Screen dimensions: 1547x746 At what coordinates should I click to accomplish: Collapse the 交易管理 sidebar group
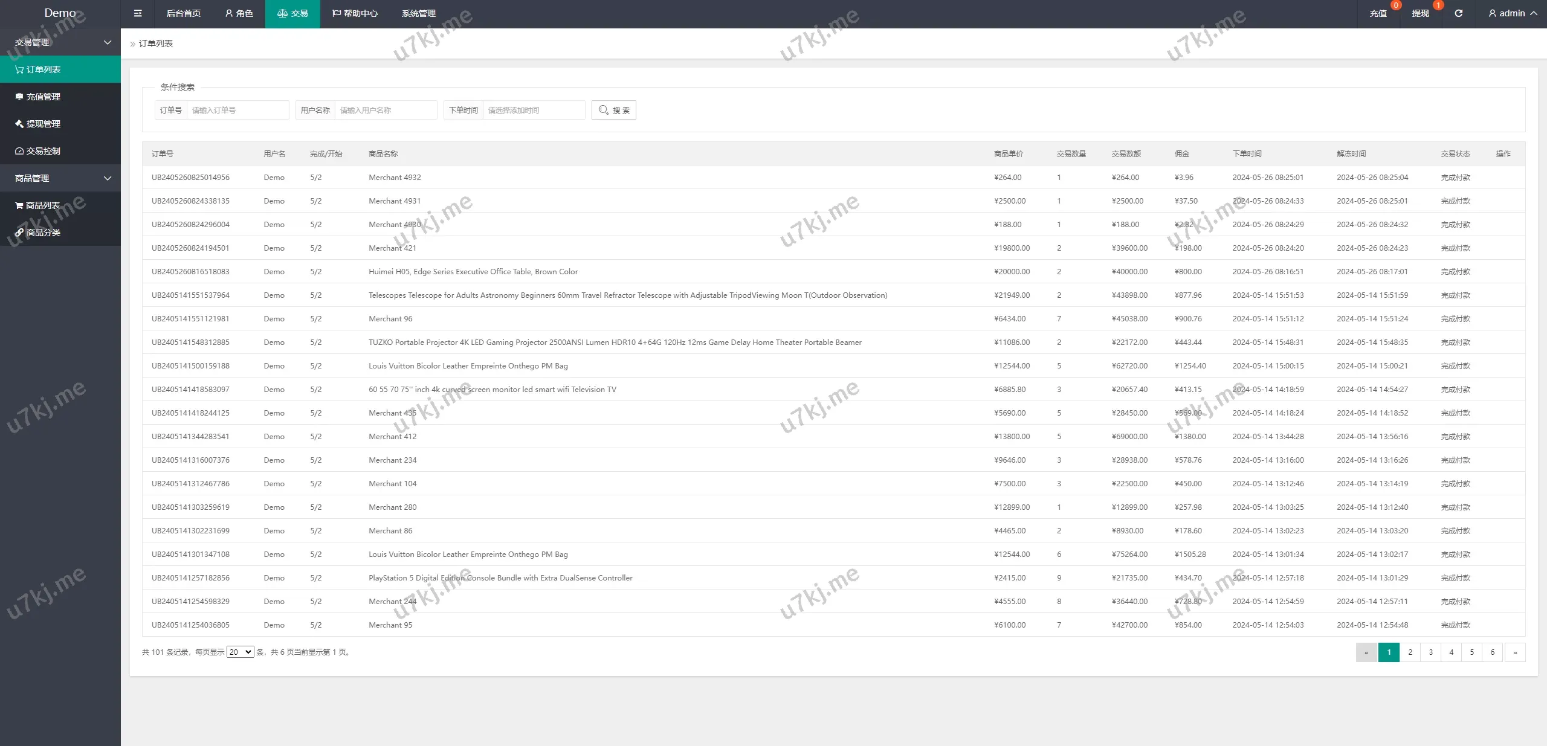click(108, 42)
